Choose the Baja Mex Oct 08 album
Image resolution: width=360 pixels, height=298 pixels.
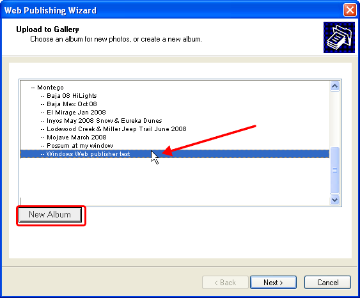click(x=72, y=104)
